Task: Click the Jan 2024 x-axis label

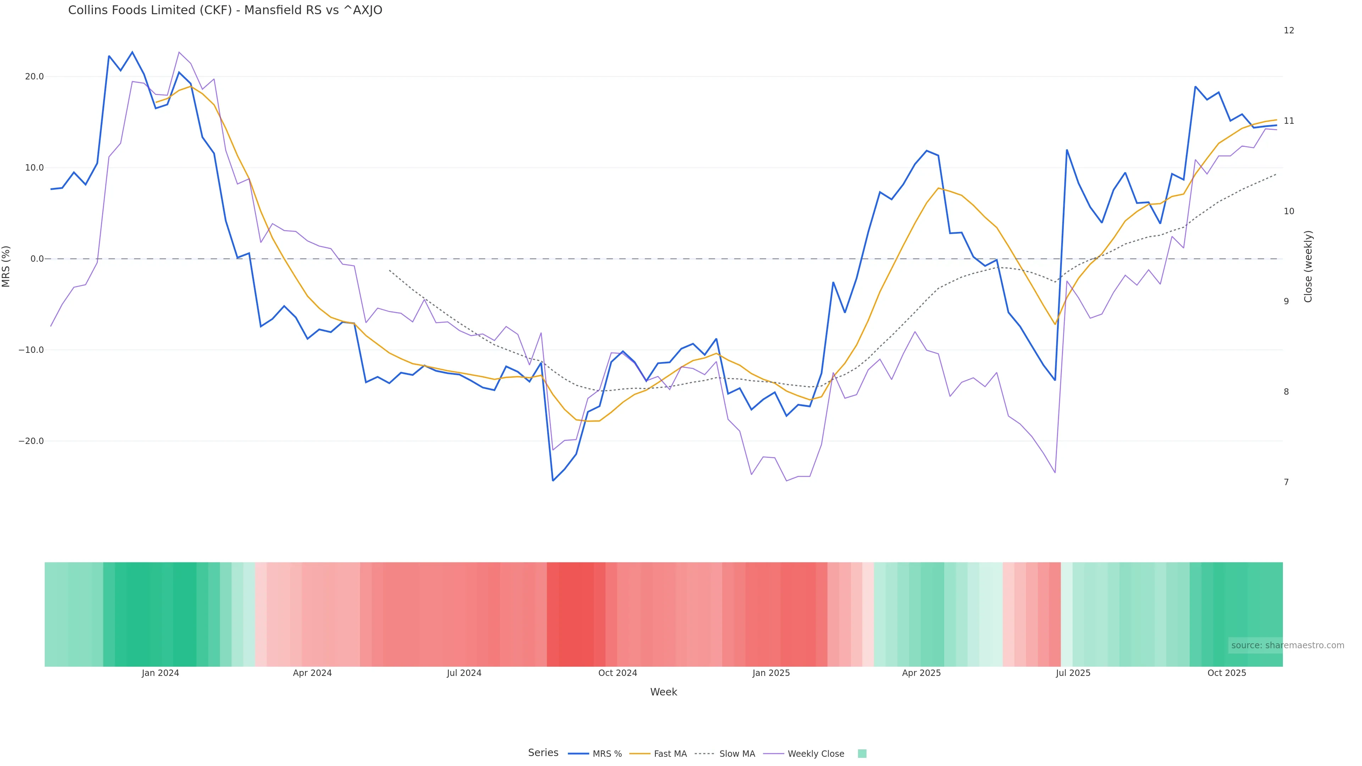Action: [x=160, y=673]
